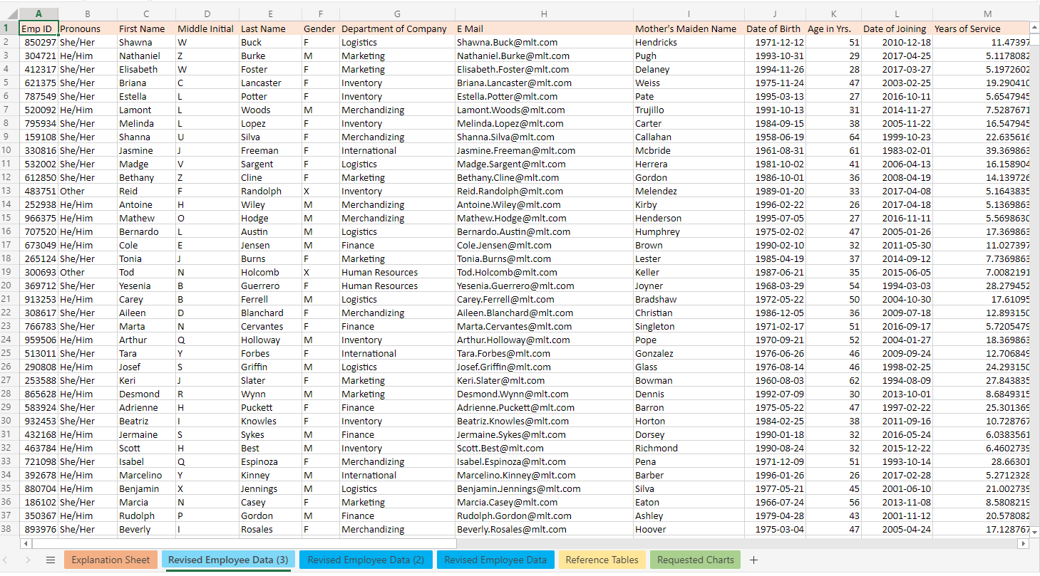Switch to the Reference Tables tab

pyautogui.click(x=601, y=560)
